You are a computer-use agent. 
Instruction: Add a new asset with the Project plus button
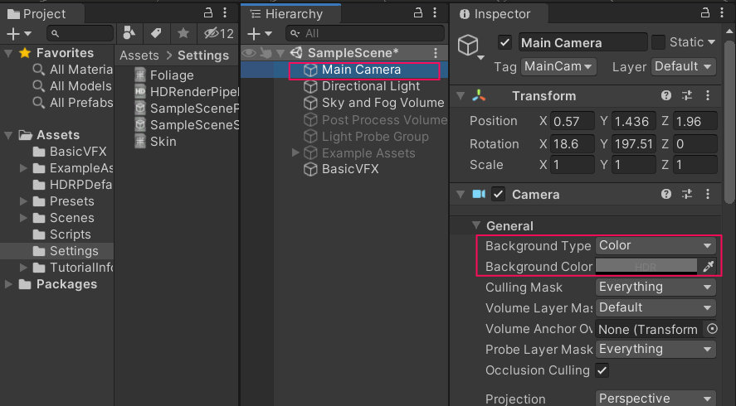(x=13, y=34)
